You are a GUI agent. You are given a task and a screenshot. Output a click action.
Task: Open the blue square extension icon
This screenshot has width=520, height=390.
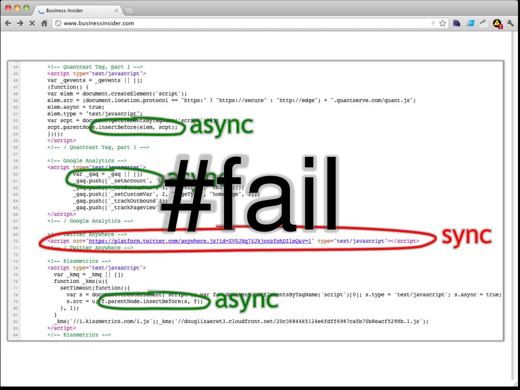[471, 23]
